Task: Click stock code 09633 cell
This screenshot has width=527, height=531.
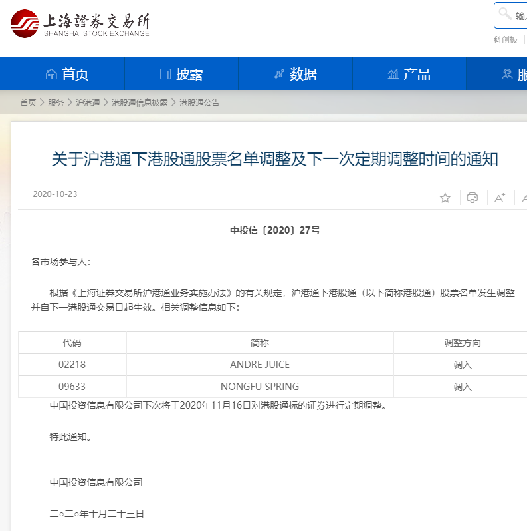Action: tap(72, 387)
